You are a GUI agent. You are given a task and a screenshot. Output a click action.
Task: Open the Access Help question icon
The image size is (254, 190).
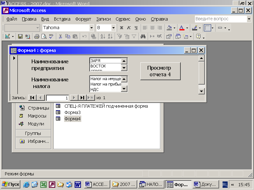[198, 36]
